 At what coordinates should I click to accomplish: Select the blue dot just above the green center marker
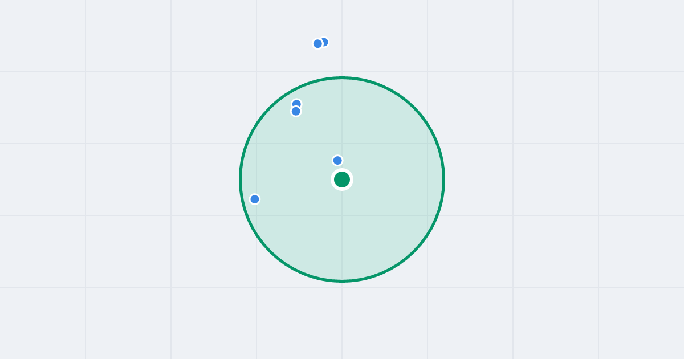337,161
